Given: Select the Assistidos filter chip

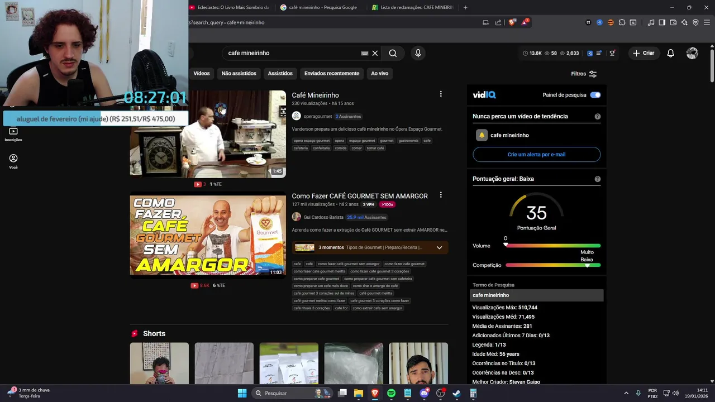Looking at the screenshot, I should pos(280,73).
